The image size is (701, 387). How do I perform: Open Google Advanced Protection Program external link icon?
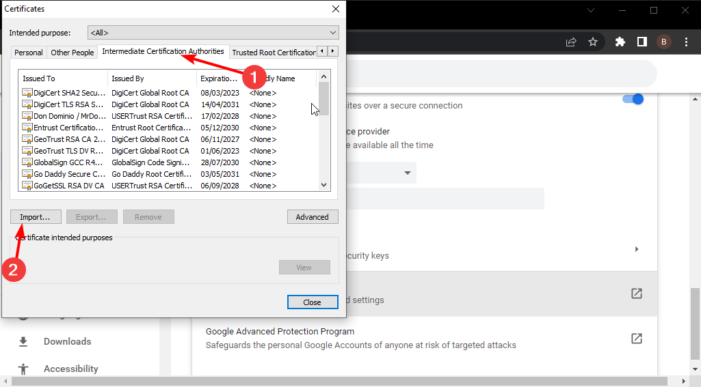(x=637, y=339)
